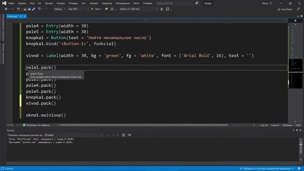Open the Расширения menu
This screenshot has height=171, width=304.
click(x=123, y=3)
